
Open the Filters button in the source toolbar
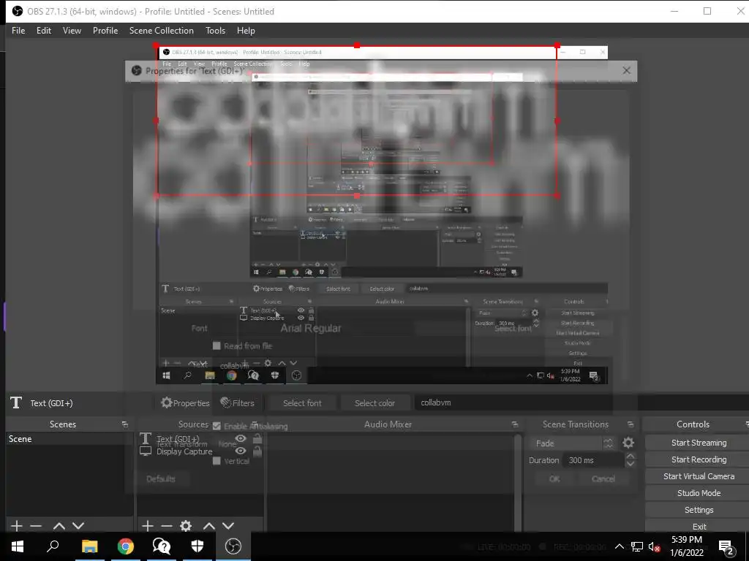pos(238,403)
